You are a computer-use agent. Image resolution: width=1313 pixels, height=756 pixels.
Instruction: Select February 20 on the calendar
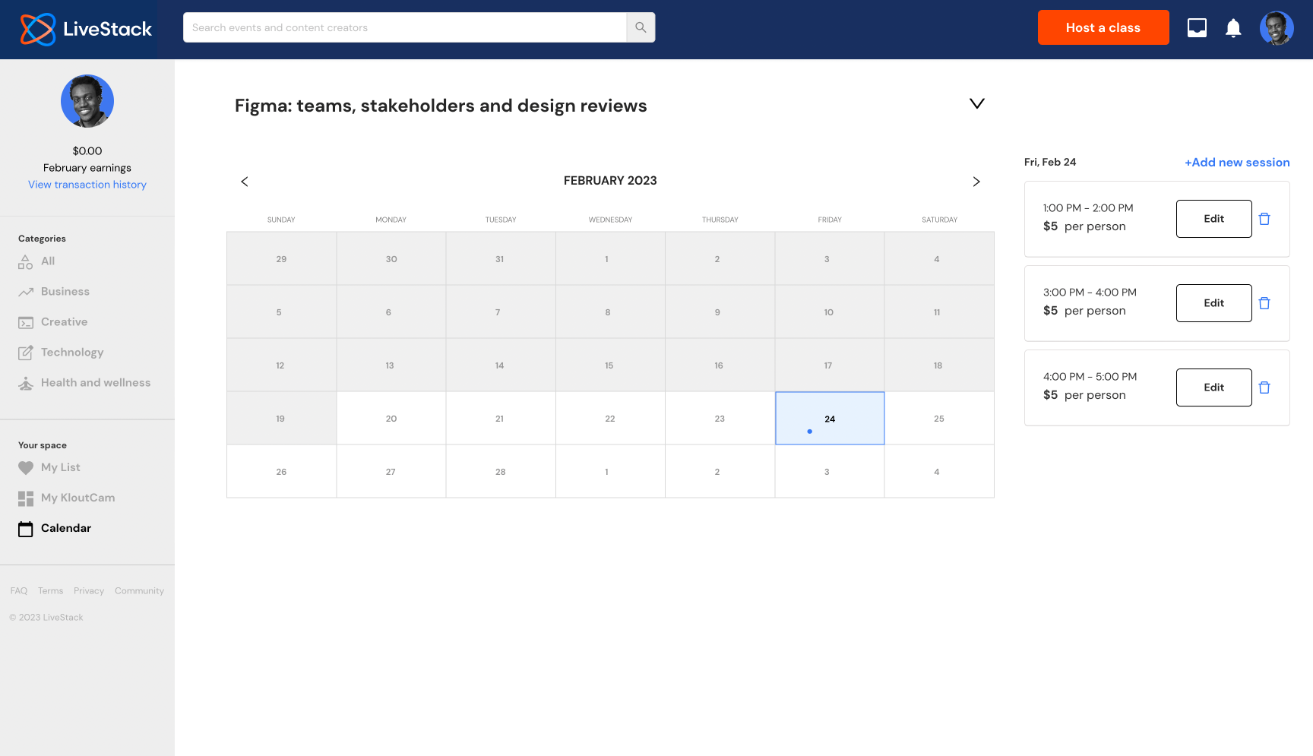pos(391,419)
